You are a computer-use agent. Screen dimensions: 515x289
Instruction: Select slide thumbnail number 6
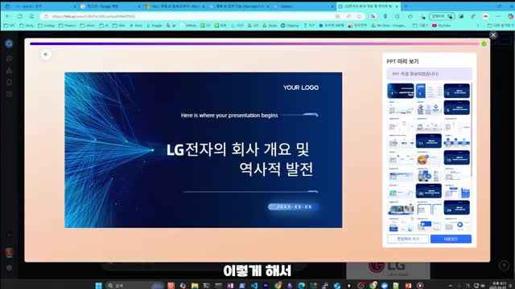(456, 108)
